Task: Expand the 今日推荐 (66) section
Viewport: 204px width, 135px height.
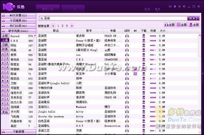Action: click(x=19, y=21)
